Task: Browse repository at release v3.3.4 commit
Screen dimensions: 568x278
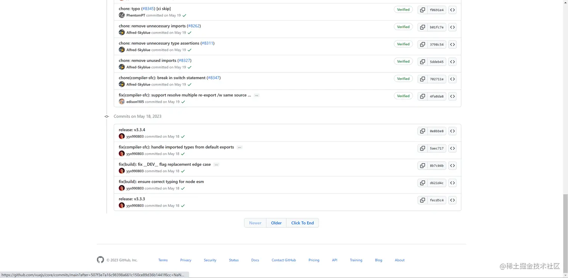Action: point(452,131)
